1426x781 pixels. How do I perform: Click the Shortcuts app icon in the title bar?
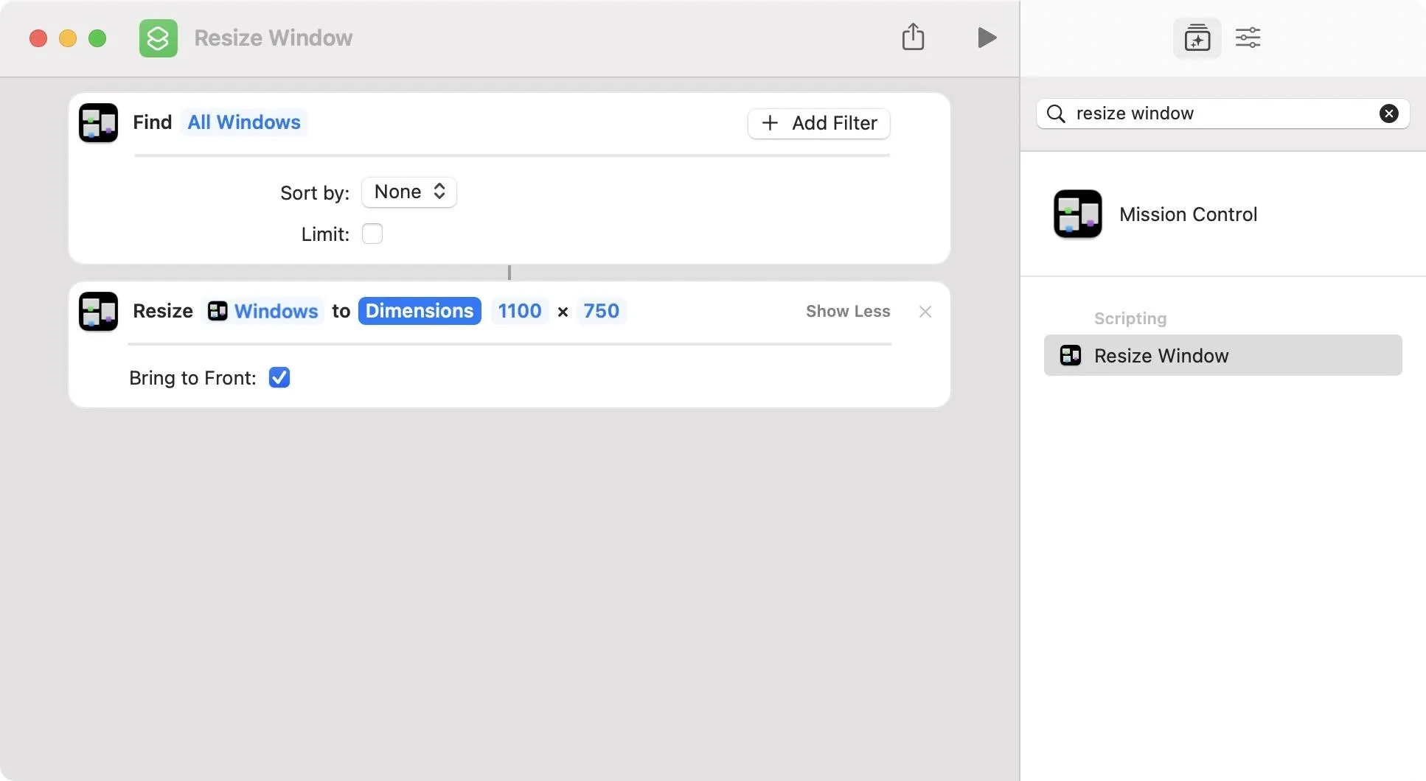coord(159,38)
